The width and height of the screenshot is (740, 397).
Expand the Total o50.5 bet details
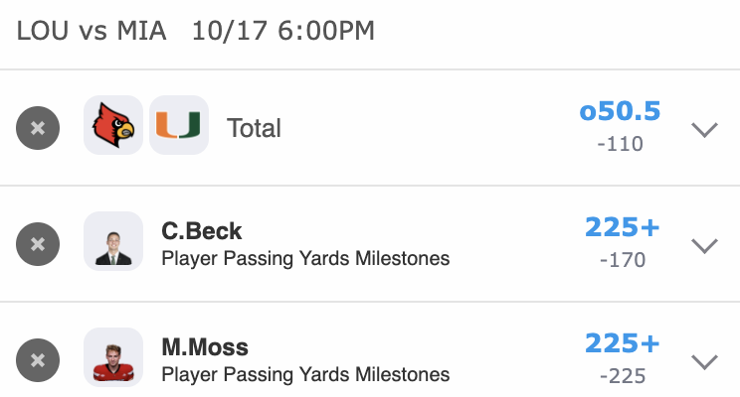[704, 129]
